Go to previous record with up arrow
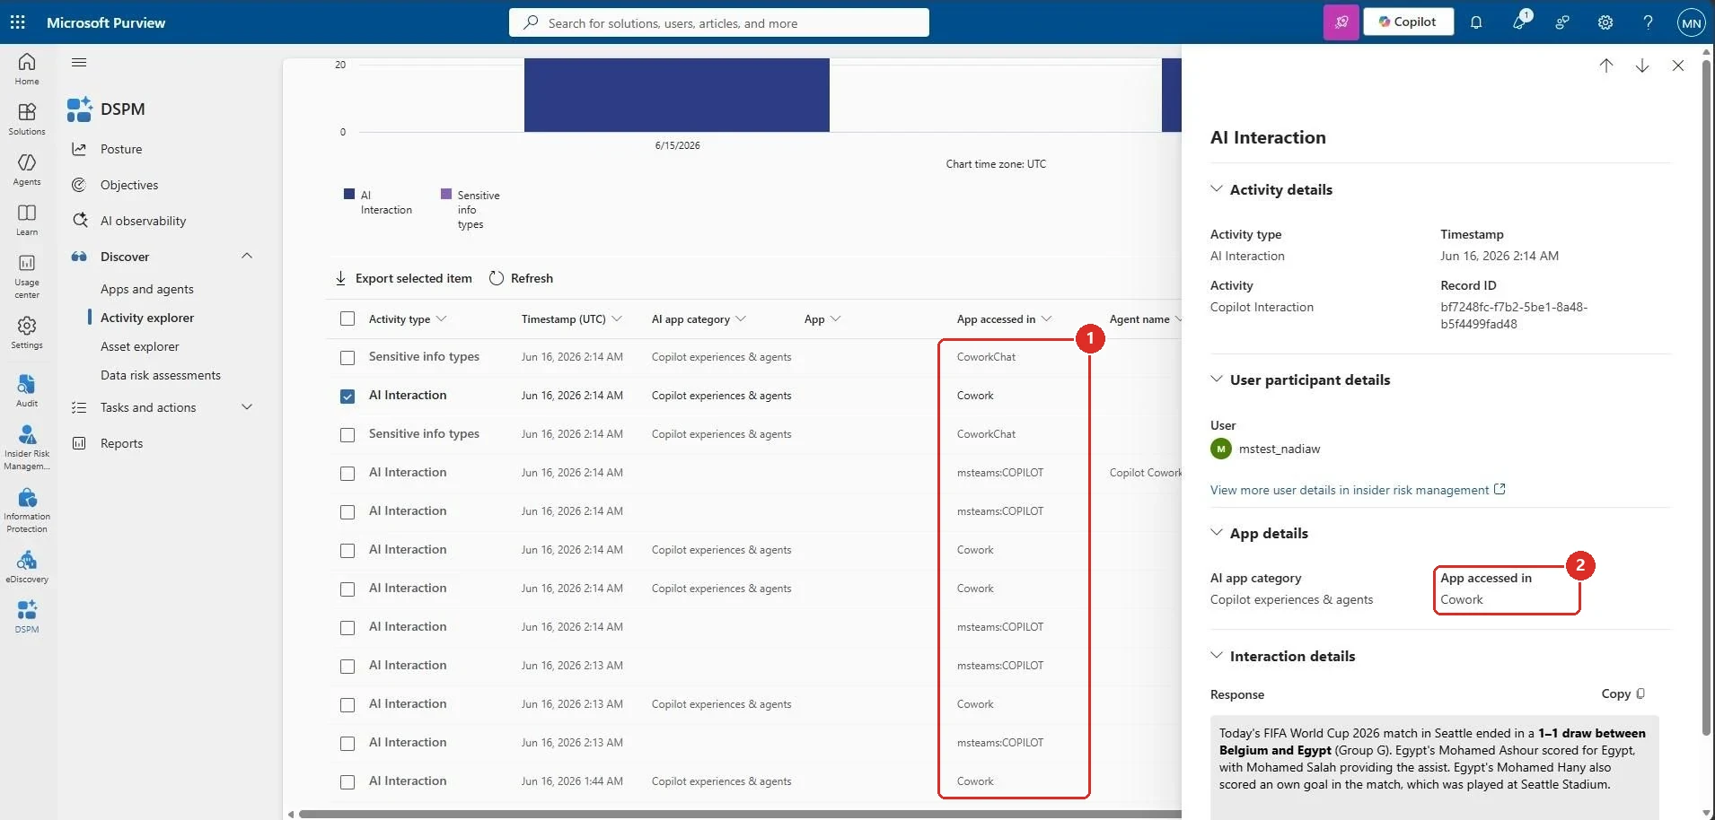 [1606, 65]
